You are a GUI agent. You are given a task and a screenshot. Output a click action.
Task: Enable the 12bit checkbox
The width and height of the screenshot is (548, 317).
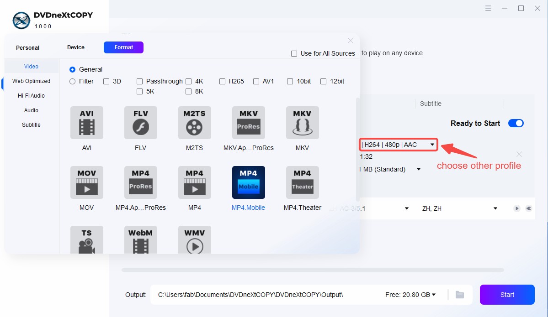[x=323, y=81]
